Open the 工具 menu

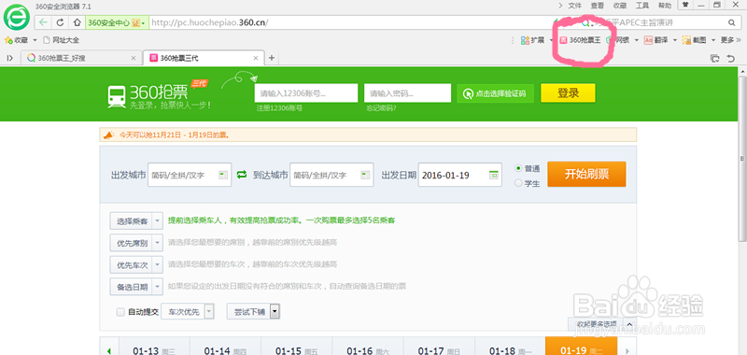pos(642,6)
